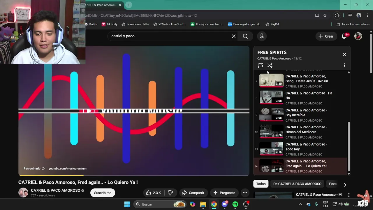Open the BotRix bookmark
The image size is (373, 210).
tap(92, 24)
